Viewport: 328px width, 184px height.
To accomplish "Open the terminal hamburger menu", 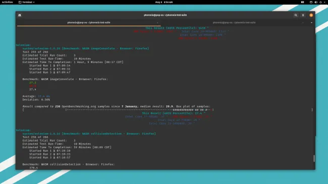I will click(303, 15).
